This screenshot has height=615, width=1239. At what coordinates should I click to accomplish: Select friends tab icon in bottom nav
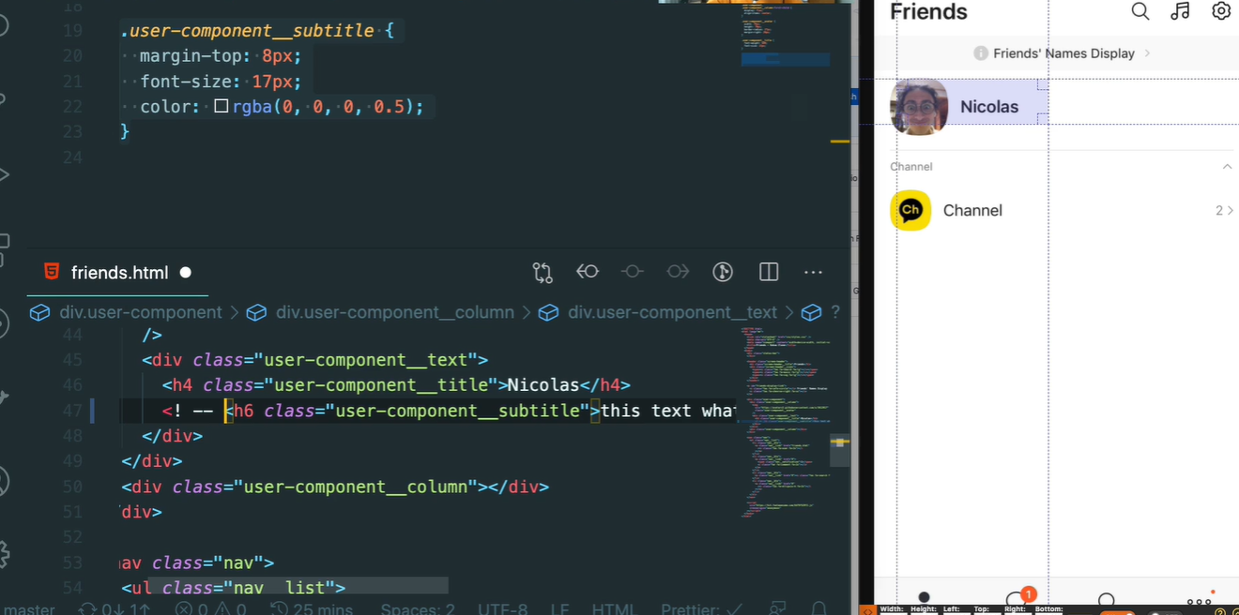(924, 598)
